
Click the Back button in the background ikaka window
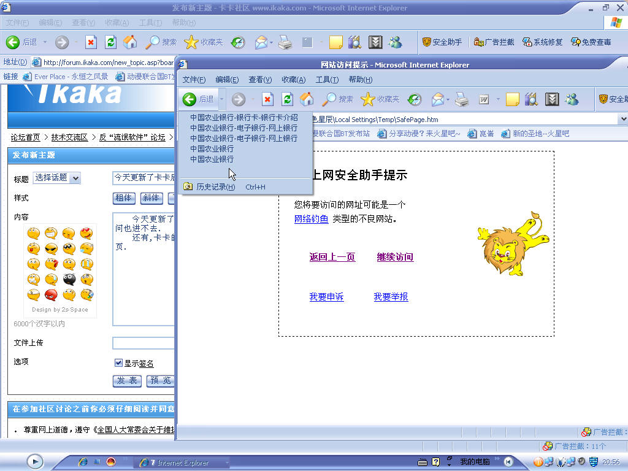21,42
